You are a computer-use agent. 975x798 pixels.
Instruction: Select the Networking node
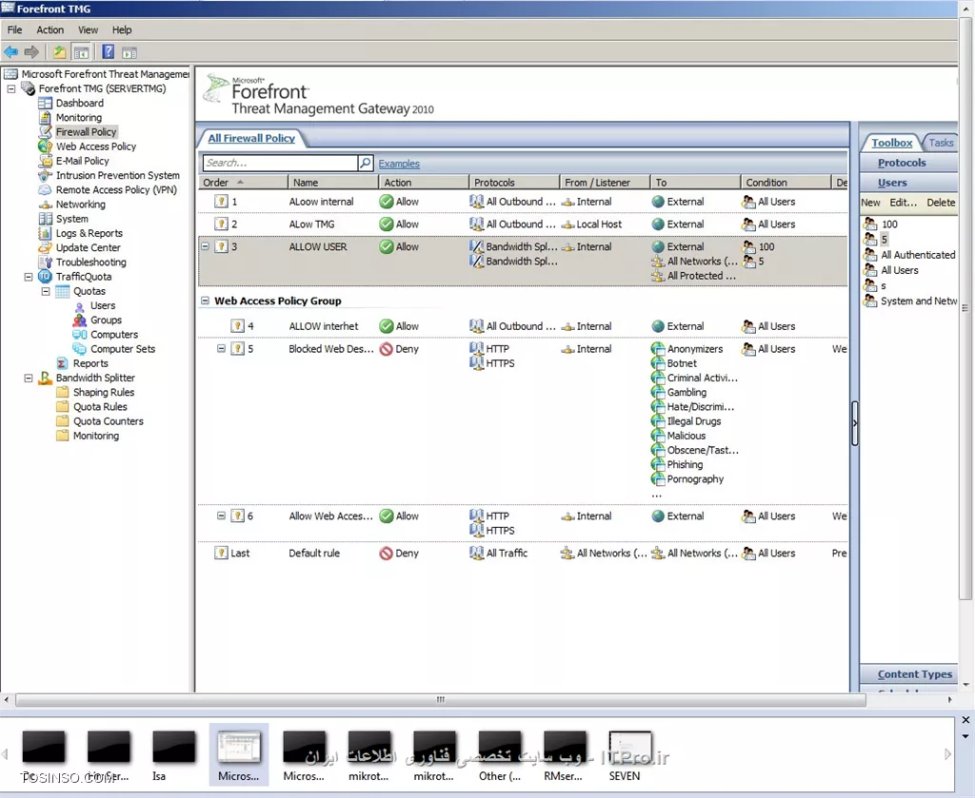[x=80, y=204]
